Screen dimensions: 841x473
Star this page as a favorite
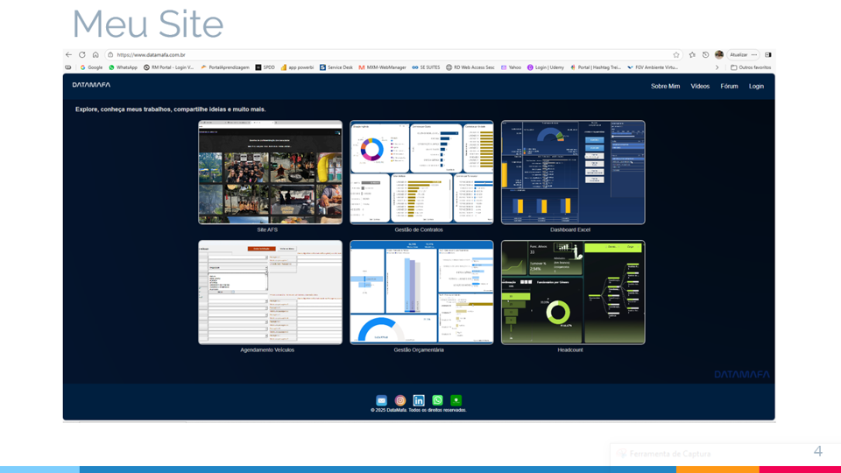pyautogui.click(x=676, y=54)
